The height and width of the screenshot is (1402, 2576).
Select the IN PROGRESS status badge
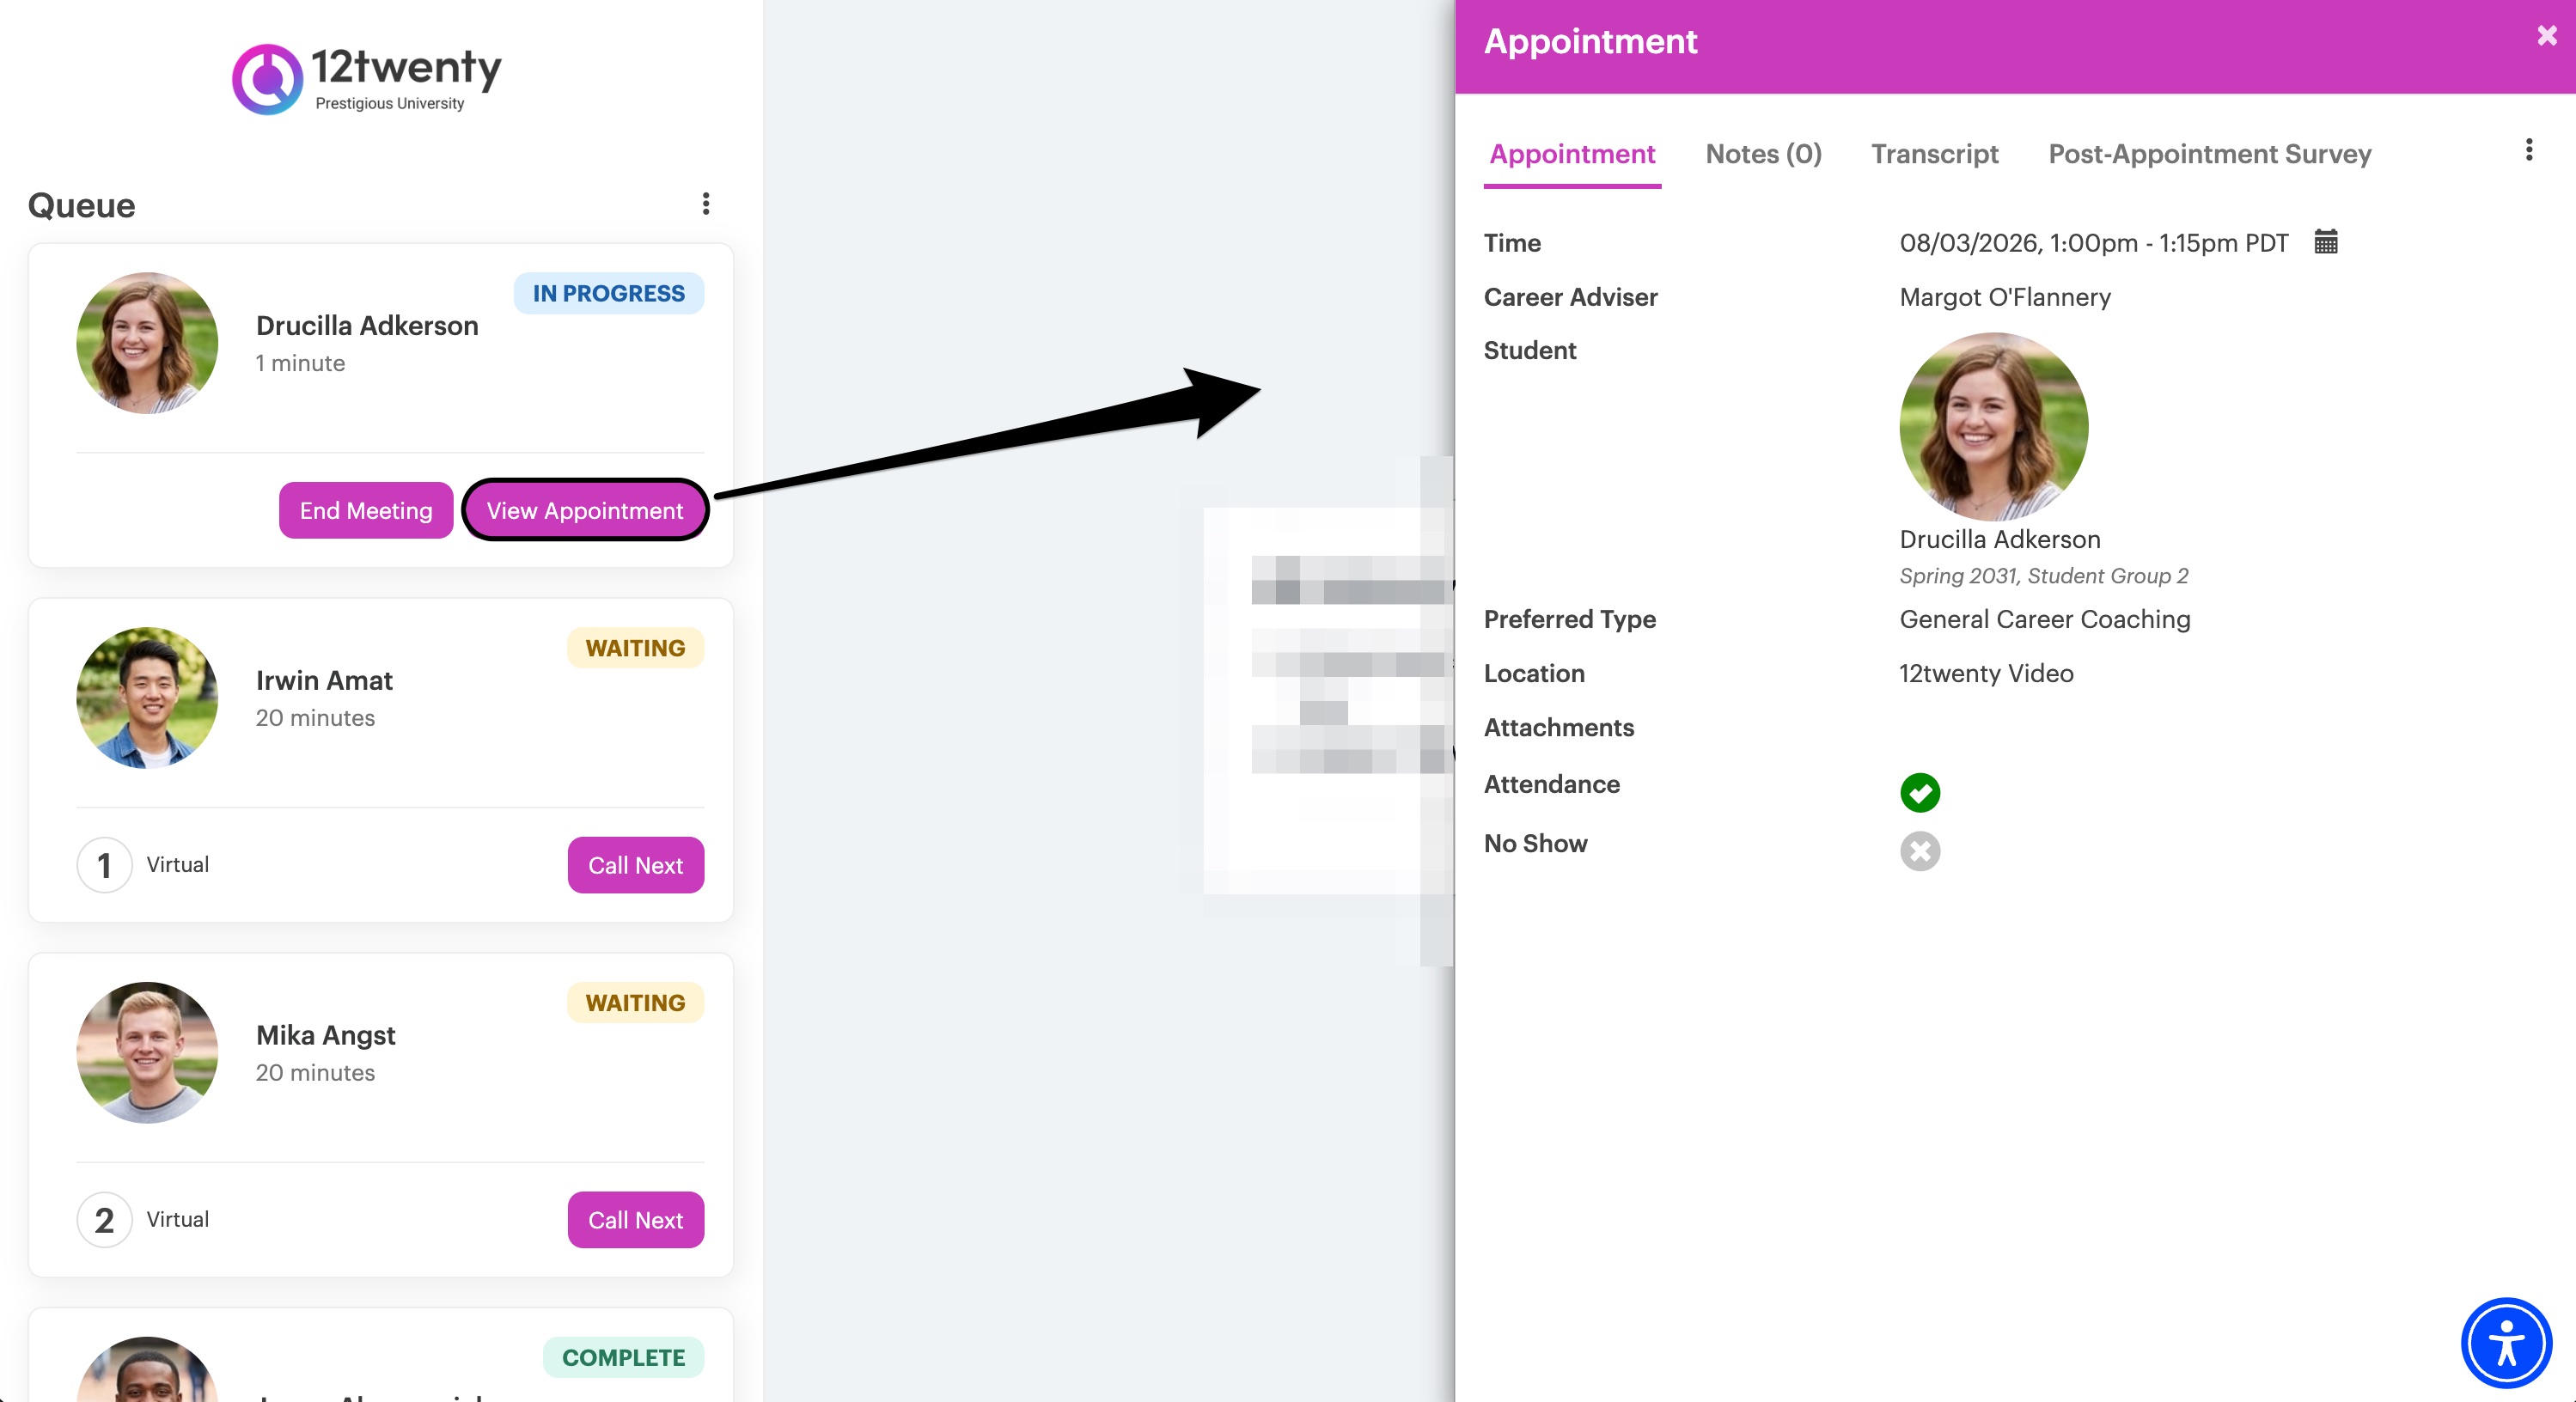point(609,293)
